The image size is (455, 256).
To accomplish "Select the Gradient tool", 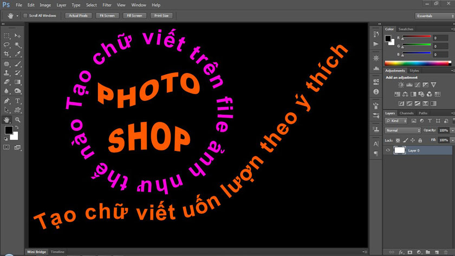I will (17, 82).
